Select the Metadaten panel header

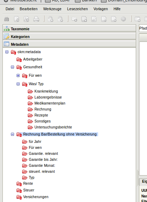click(x=69, y=44)
